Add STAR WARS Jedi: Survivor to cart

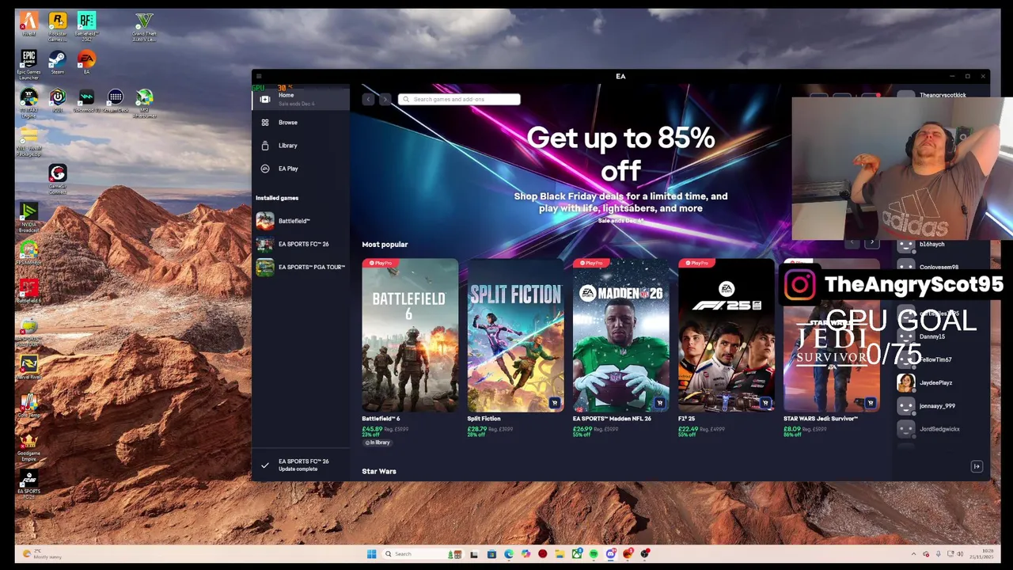(870, 403)
